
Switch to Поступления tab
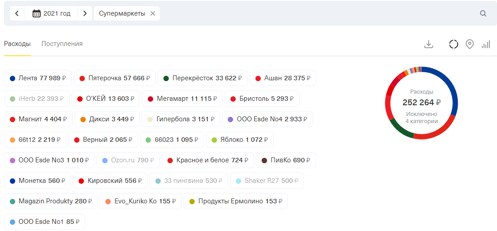tap(62, 44)
